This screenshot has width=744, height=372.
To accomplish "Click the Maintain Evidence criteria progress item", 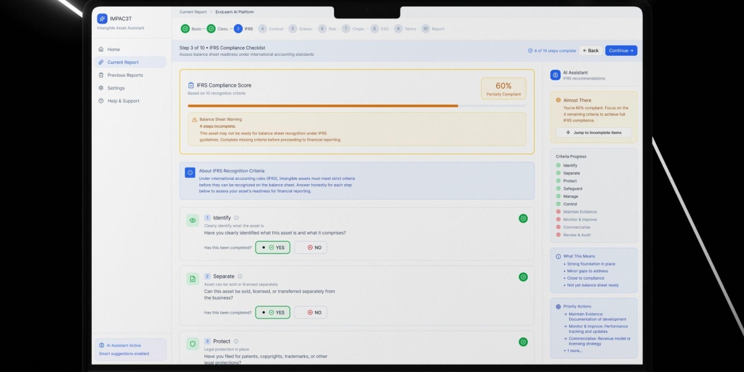I will pyautogui.click(x=580, y=212).
